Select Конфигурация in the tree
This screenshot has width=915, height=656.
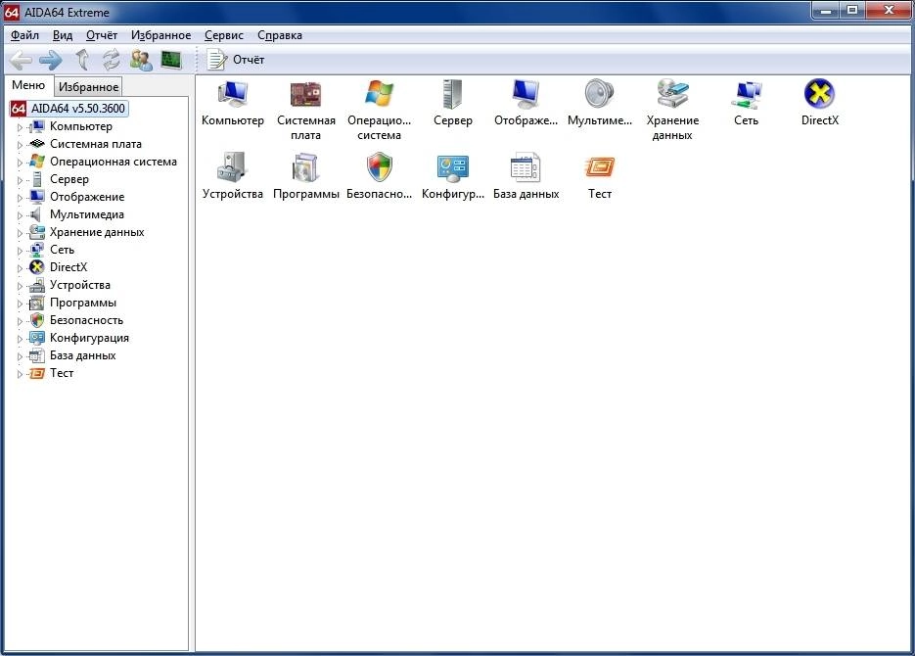point(89,338)
